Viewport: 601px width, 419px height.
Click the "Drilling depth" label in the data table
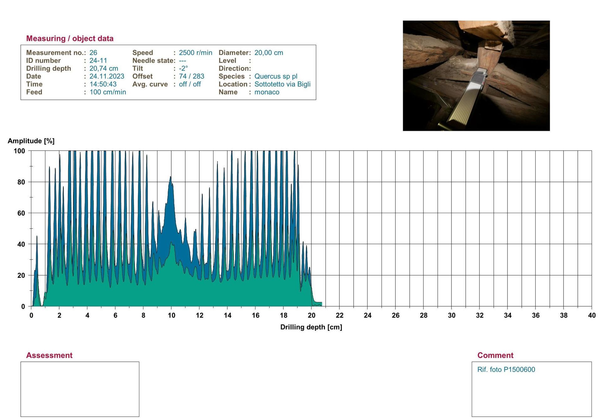49,68
